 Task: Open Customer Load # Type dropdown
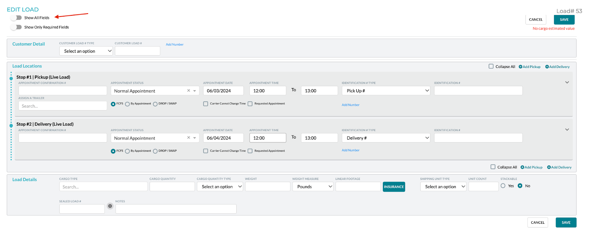pyautogui.click(x=86, y=51)
